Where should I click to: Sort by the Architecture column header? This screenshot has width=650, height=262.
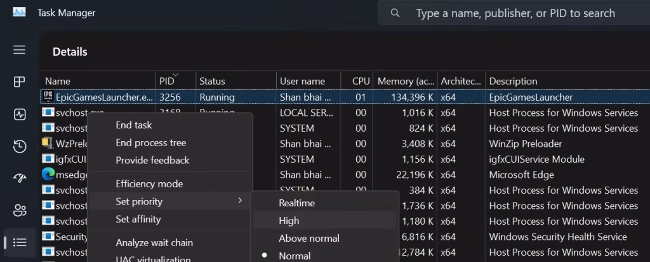(x=461, y=81)
